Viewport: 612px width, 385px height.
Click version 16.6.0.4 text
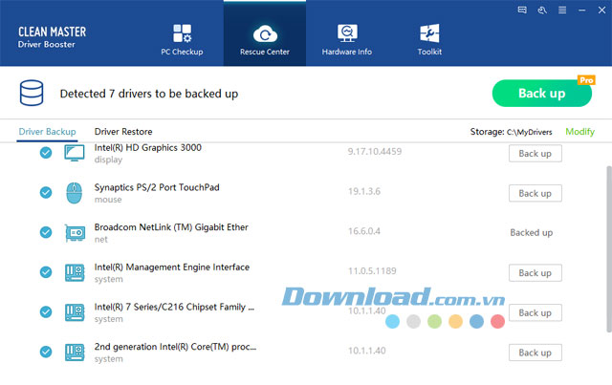coord(364,231)
